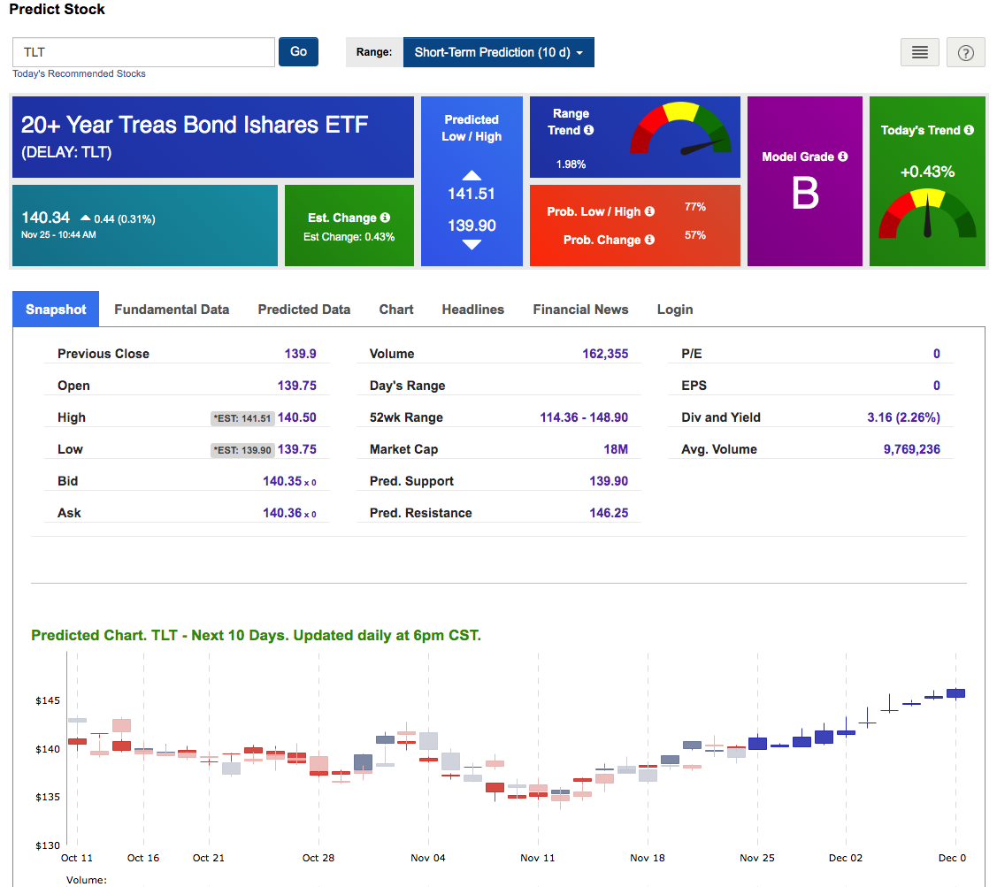Click the Div and Yield value 3.16 (2.26%)
This screenshot has width=997, height=887.
click(903, 417)
